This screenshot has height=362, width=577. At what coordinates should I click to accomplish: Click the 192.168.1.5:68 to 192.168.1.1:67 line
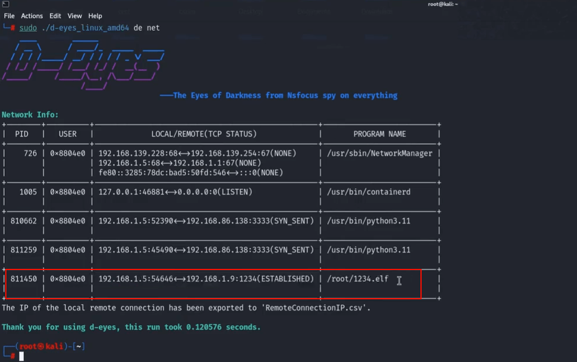click(179, 163)
